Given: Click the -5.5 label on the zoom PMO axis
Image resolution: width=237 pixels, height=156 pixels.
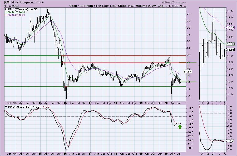Looking at the screenshot, I should (x=230, y=149).
